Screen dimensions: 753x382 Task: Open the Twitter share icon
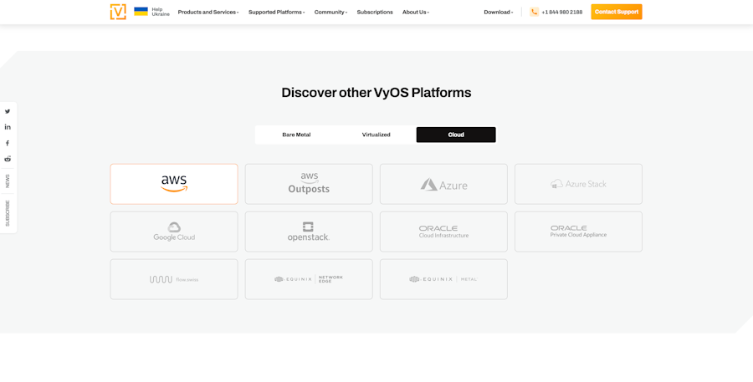[8, 111]
